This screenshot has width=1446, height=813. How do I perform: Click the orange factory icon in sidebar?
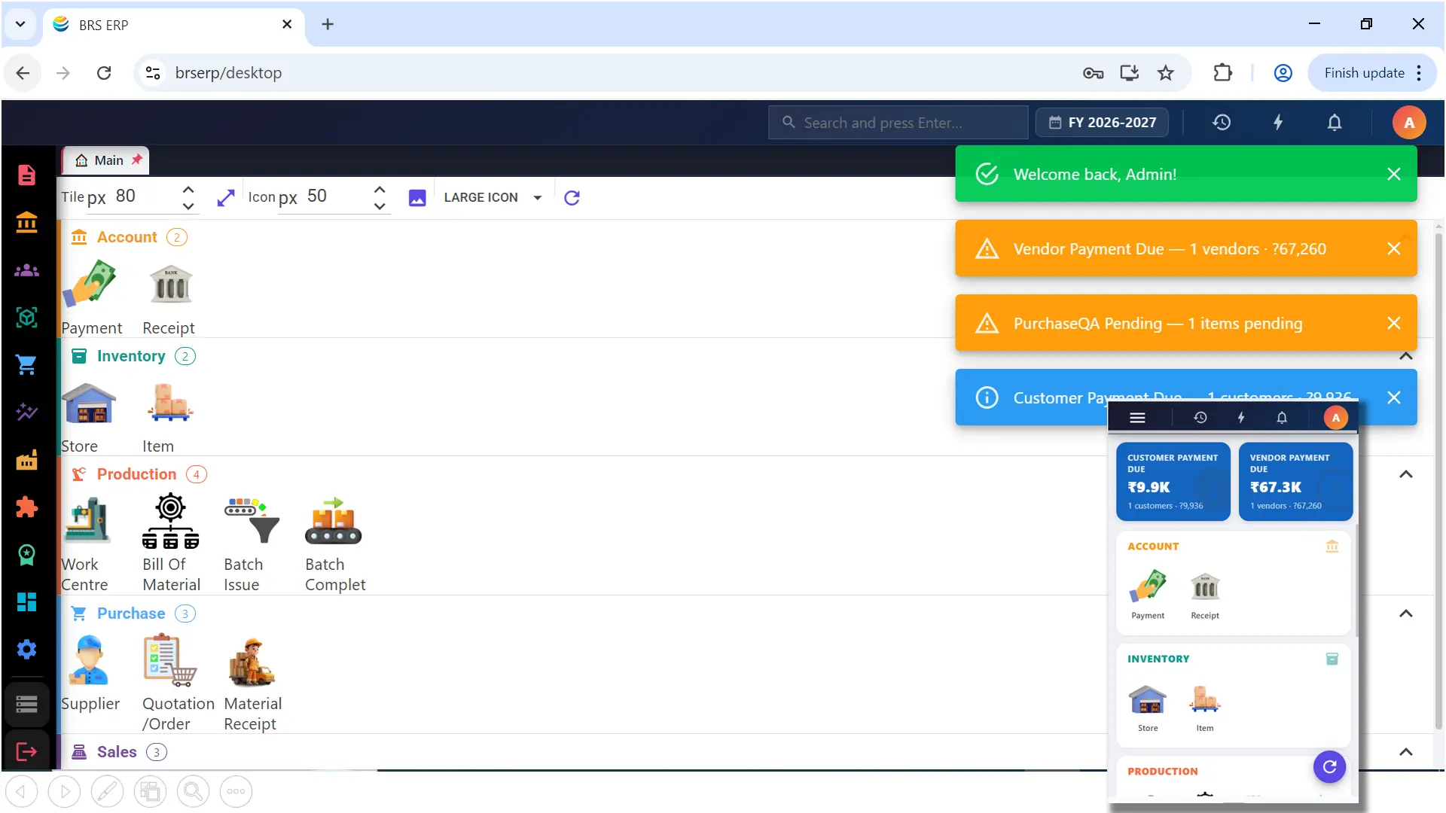pos(26,460)
